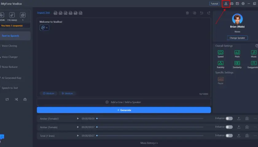This screenshot has height=147, width=258.
Task: Import a PDF file icon
Action: [61, 13]
